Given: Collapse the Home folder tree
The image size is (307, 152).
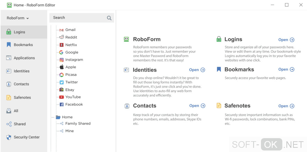Looking at the screenshot, I should (x=53, y=117).
